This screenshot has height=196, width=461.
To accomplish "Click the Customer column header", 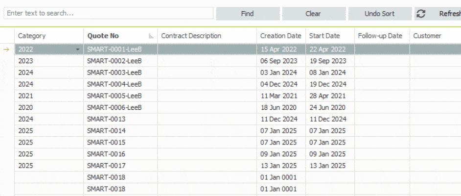I will click(x=427, y=36).
